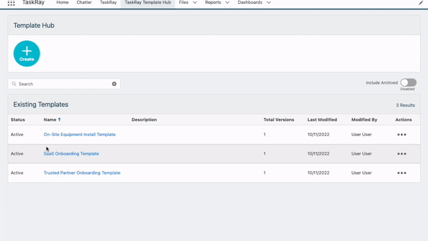Open the Dashboards tab

(x=250, y=3)
